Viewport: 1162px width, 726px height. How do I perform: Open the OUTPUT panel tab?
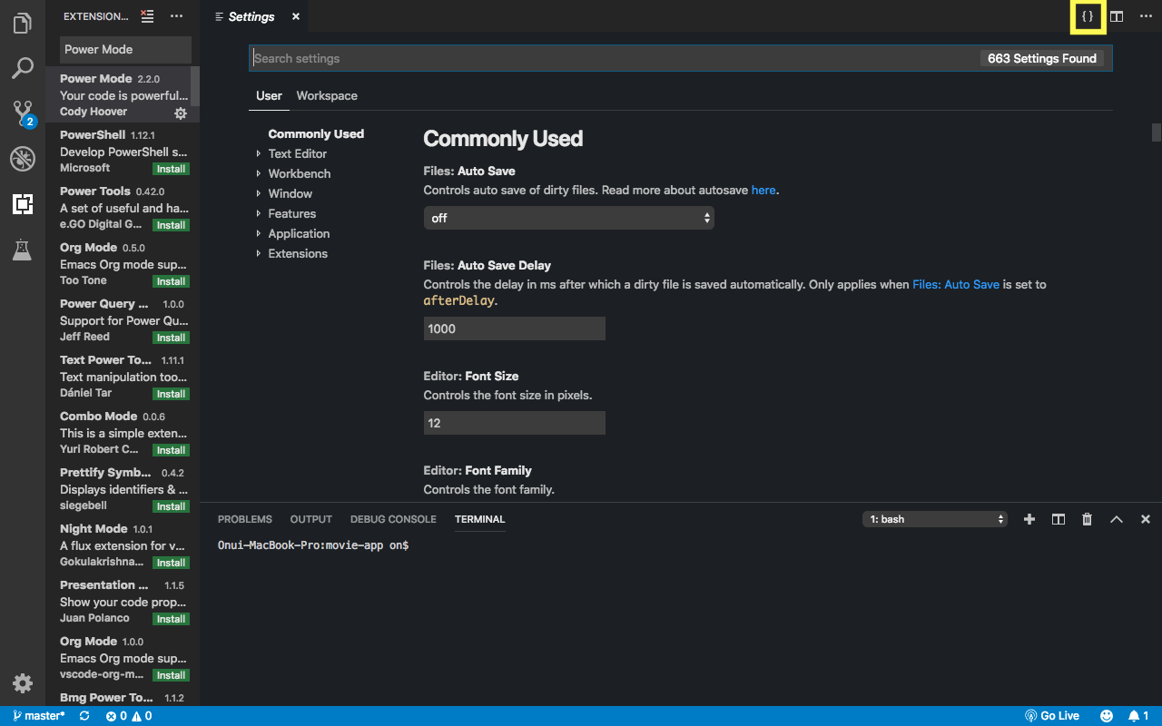pyautogui.click(x=311, y=519)
